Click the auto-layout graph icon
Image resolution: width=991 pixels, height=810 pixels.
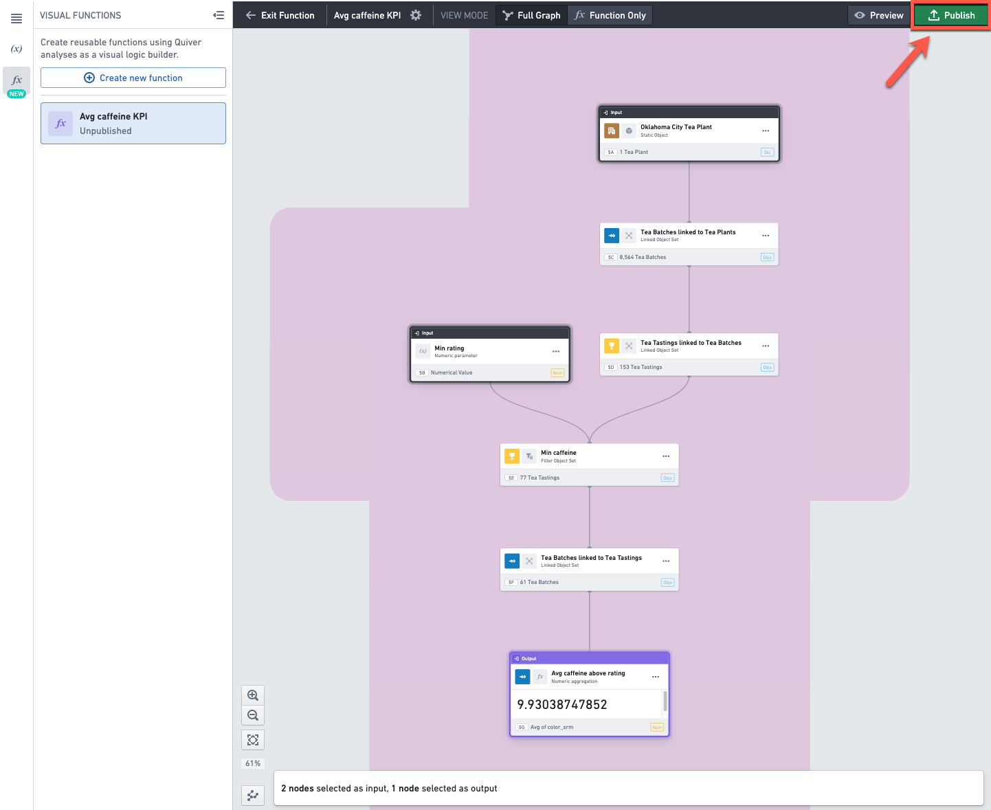pos(253,796)
